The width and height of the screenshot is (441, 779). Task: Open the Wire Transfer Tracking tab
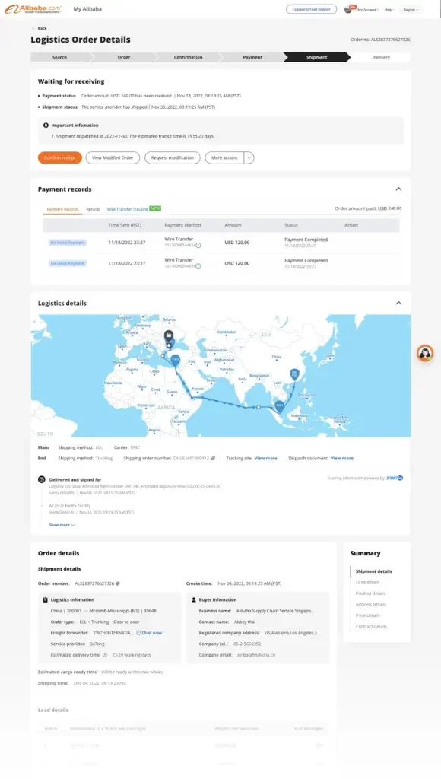pyautogui.click(x=127, y=209)
